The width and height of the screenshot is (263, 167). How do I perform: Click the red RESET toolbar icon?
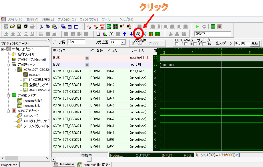point(102,27)
